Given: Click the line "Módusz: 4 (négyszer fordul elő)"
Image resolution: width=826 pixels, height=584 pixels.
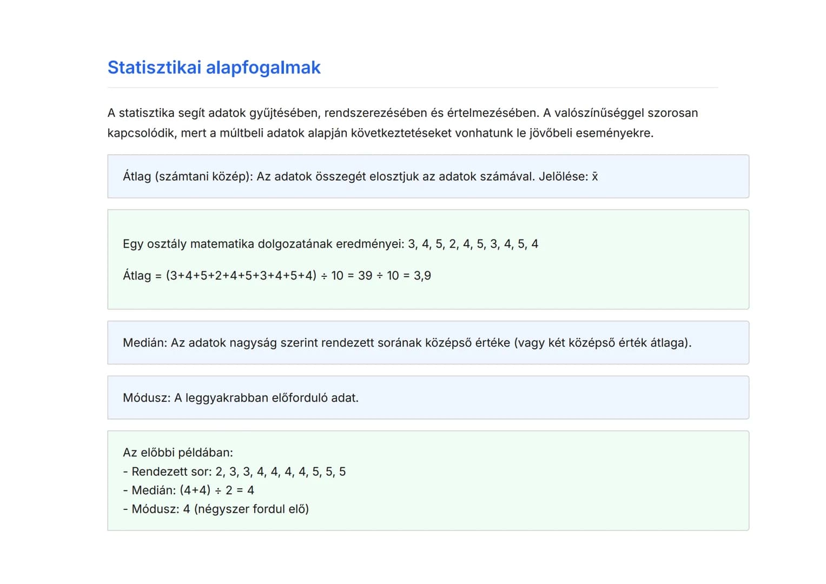Looking at the screenshot, I should [216, 509].
